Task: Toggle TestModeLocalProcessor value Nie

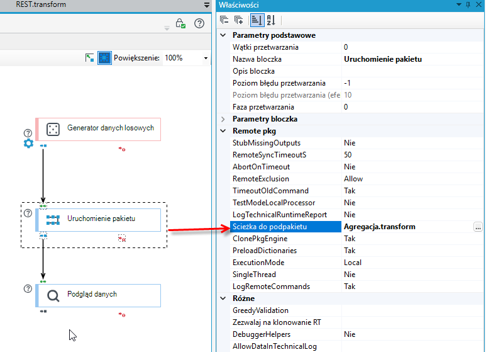Action: click(x=412, y=203)
